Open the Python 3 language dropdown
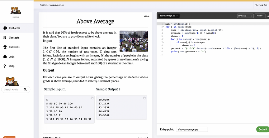269x138 pixels. coord(245,16)
